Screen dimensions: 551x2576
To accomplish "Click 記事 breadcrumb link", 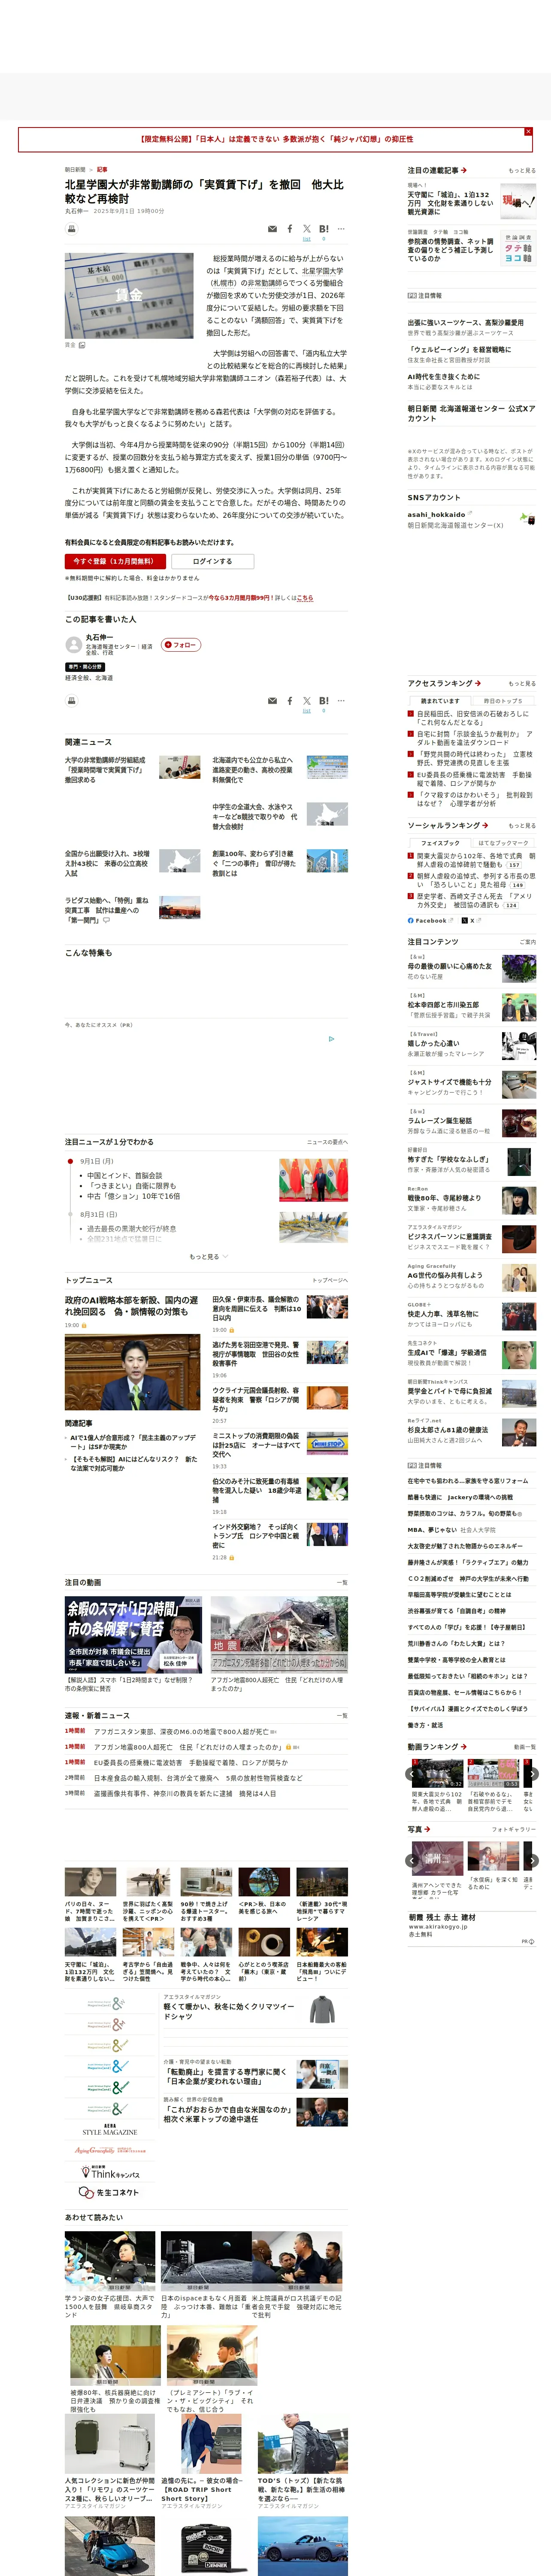I will coord(102,170).
